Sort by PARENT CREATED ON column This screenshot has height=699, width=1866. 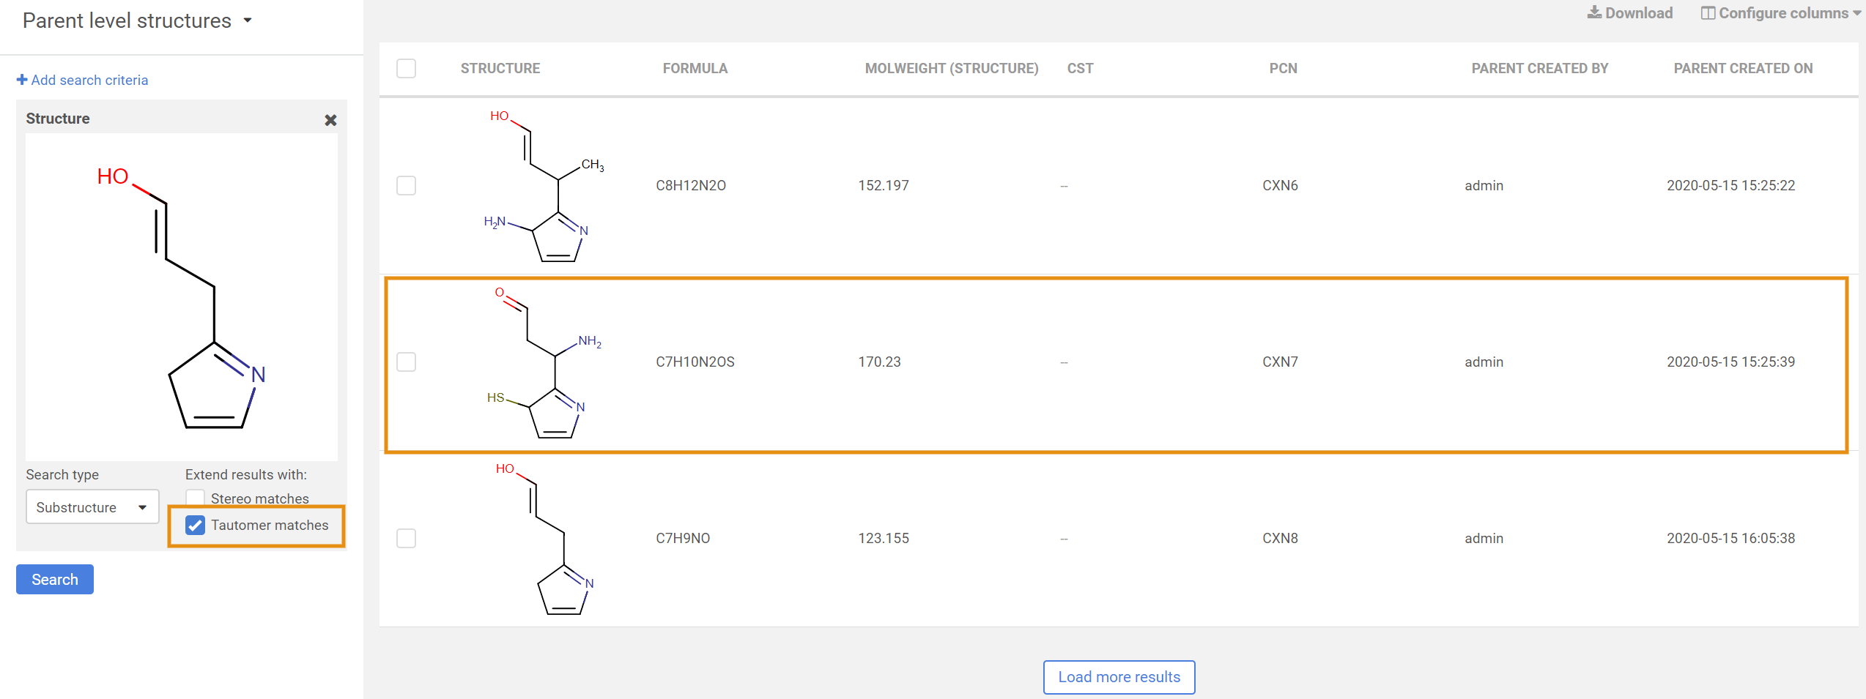coord(1742,68)
